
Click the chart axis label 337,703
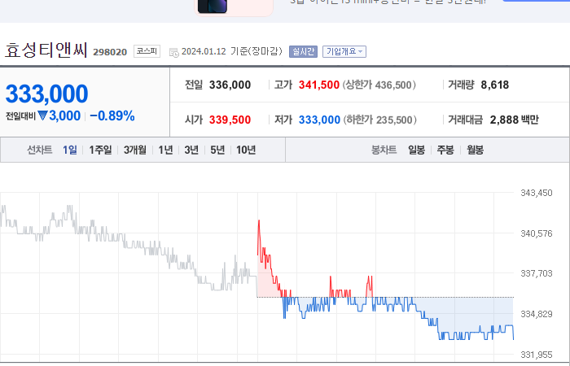pos(537,273)
